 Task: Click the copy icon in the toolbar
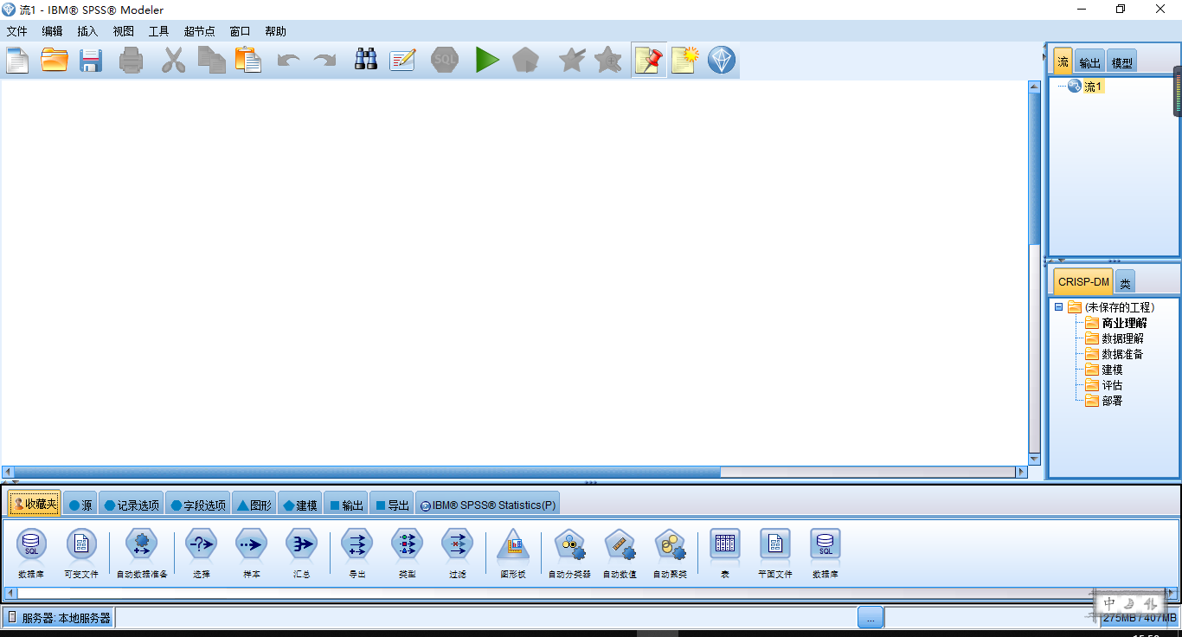click(x=211, y=61)
